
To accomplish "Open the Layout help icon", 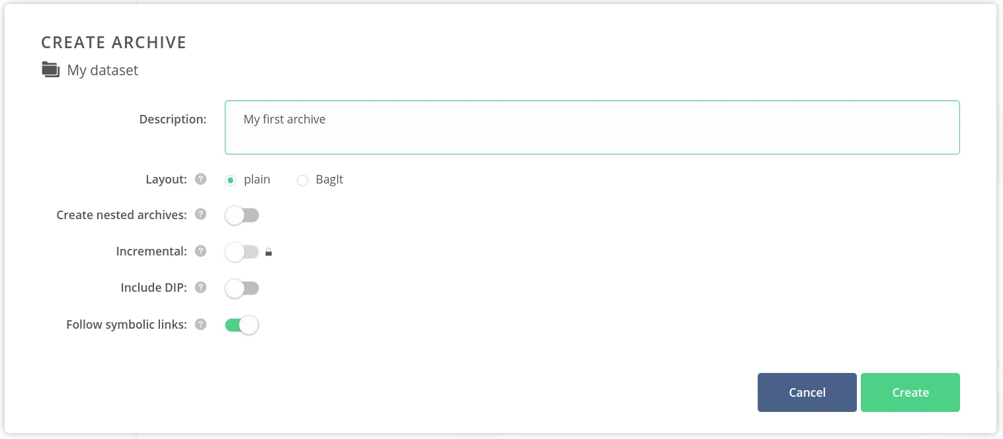I will point(200,179).
